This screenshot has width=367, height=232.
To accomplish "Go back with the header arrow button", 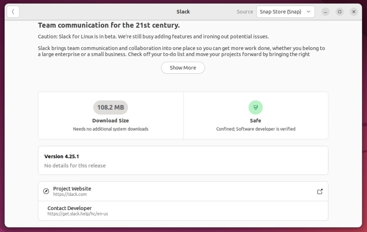I will 13,12.
